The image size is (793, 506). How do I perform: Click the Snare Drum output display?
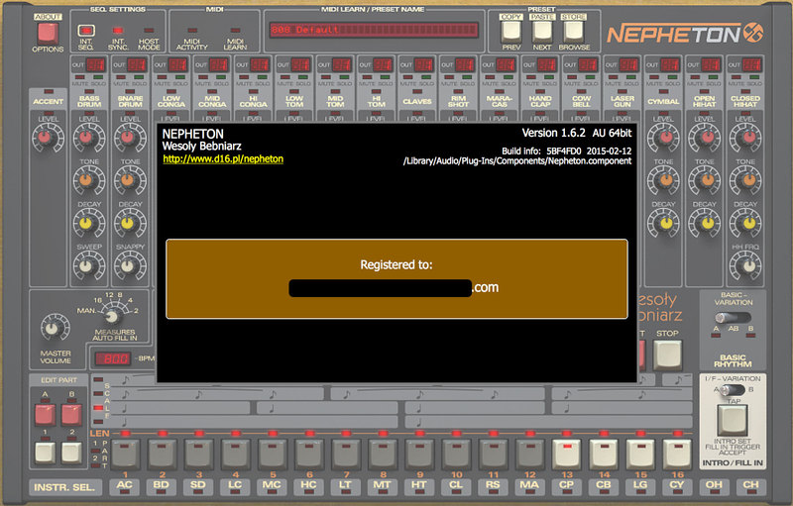pyautogui.click(x=136, y=64)
